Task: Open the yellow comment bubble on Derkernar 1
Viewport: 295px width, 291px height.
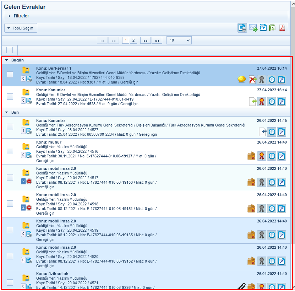Action: (242, 80)
